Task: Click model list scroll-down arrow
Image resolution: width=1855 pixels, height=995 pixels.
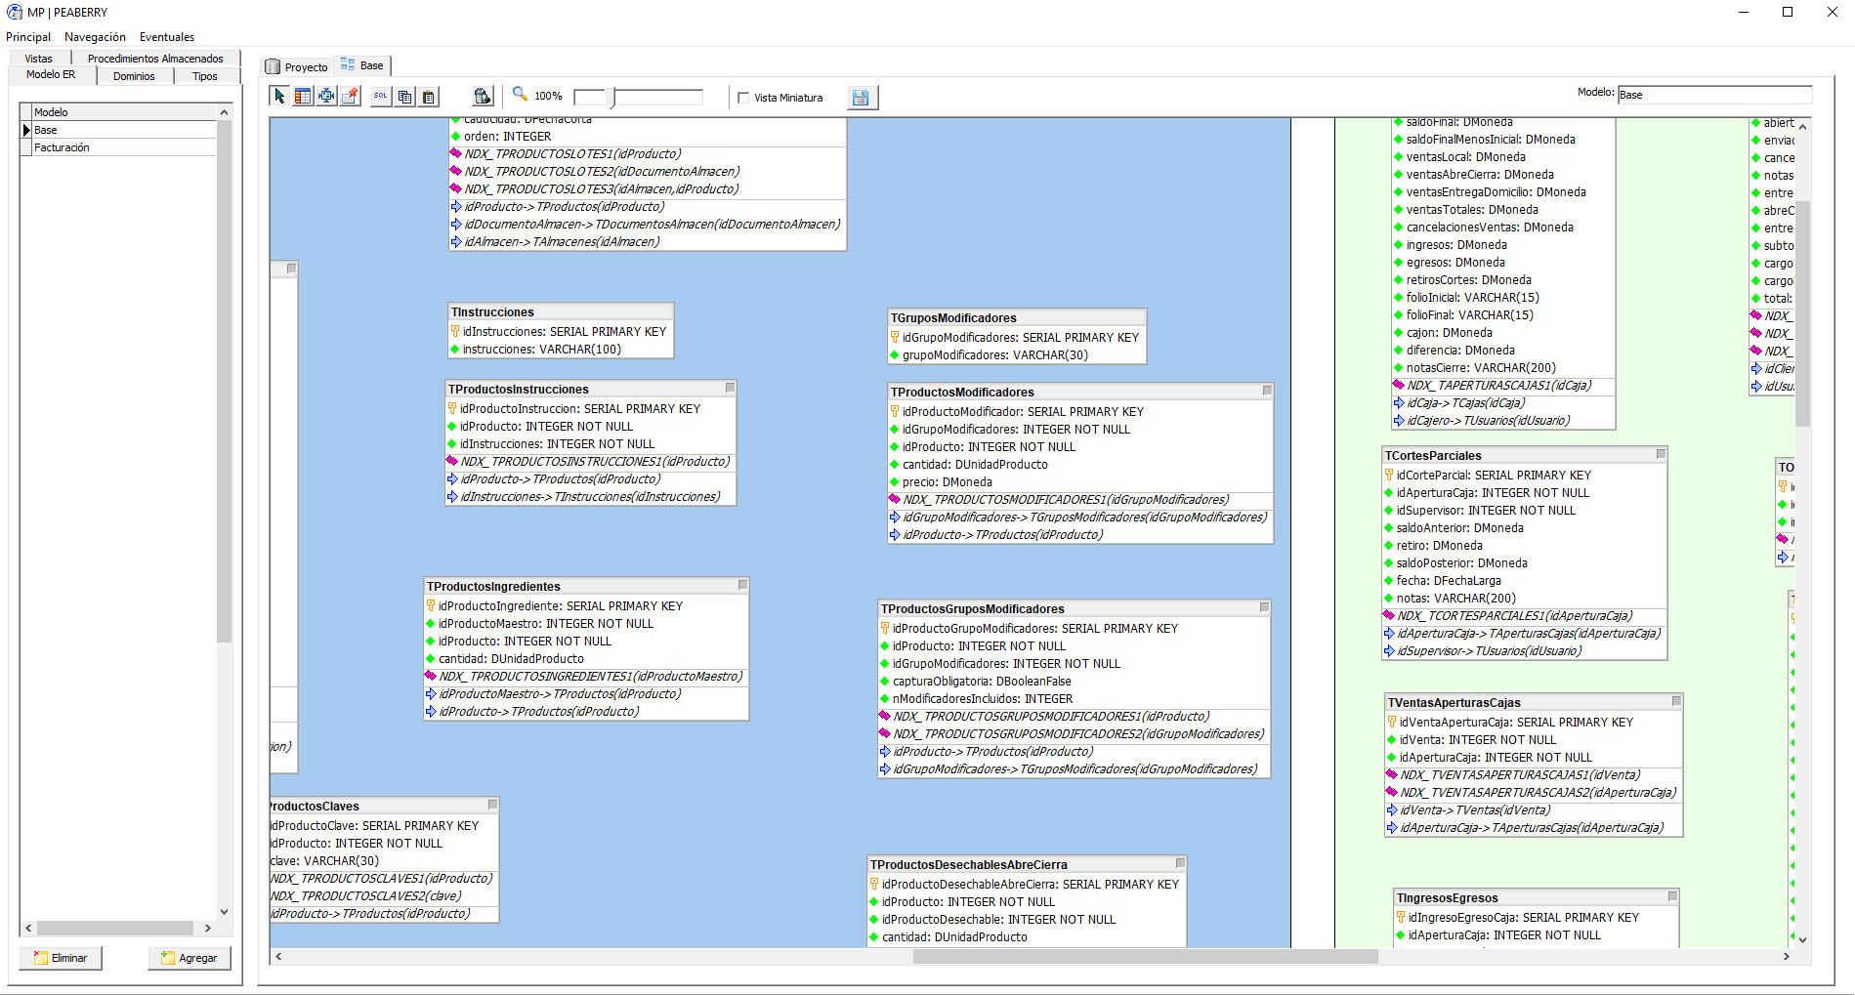Action: (x=224, y=911)
